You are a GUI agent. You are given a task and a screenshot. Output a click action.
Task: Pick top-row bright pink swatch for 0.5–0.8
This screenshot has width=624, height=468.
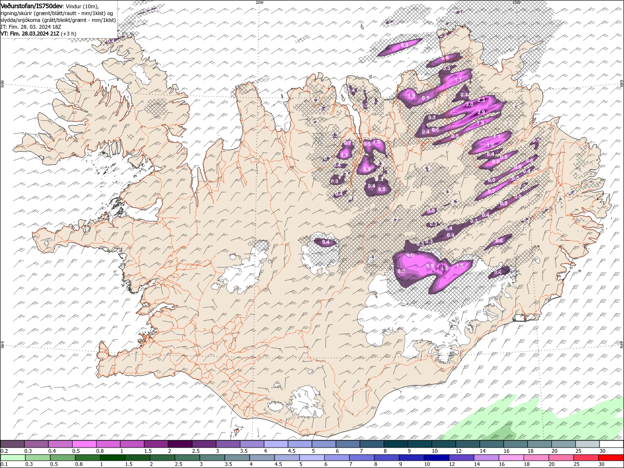pyautogui.click(x=84, y=444)
